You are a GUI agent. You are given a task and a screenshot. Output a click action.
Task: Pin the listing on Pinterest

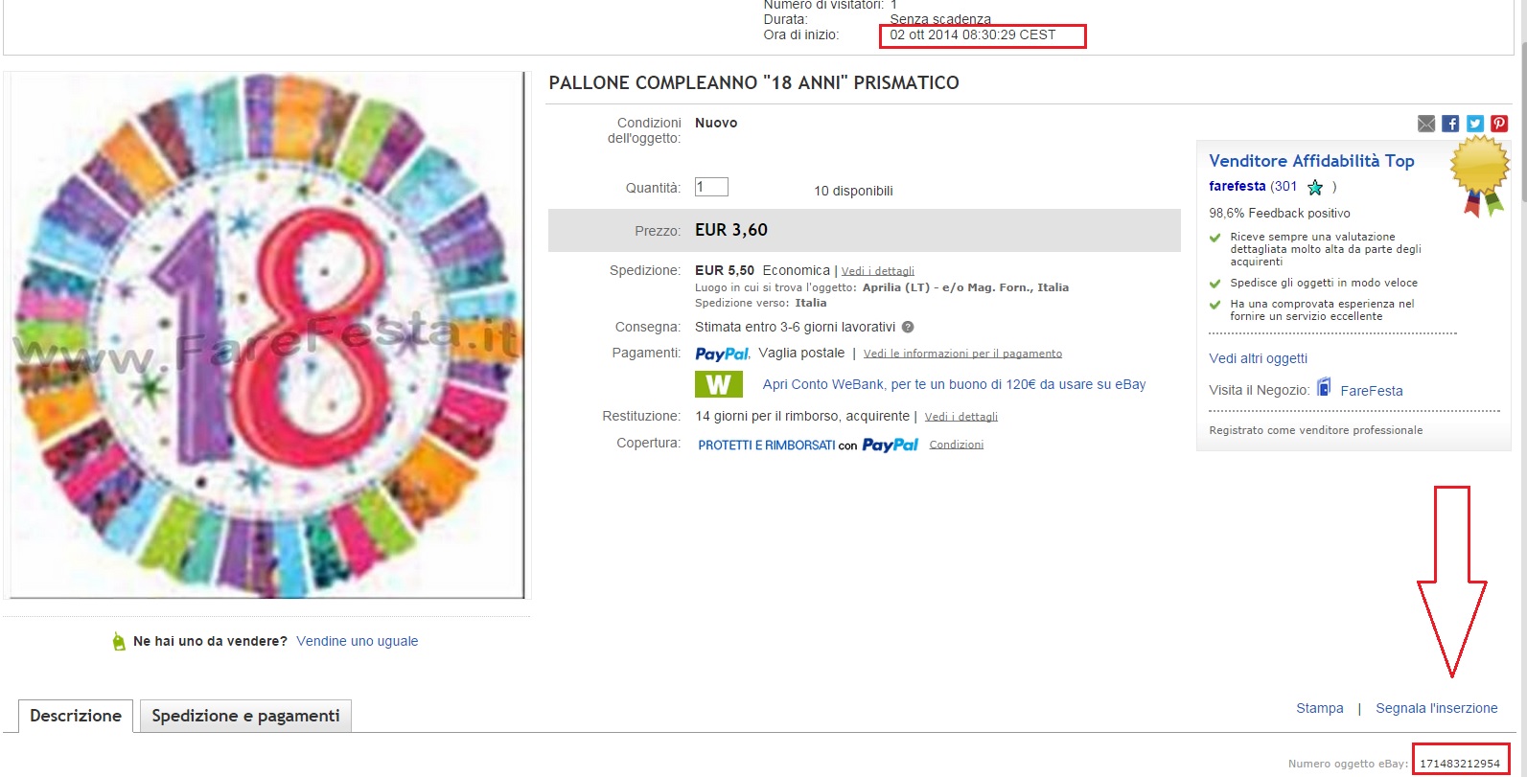click(x=1499, y=124)
